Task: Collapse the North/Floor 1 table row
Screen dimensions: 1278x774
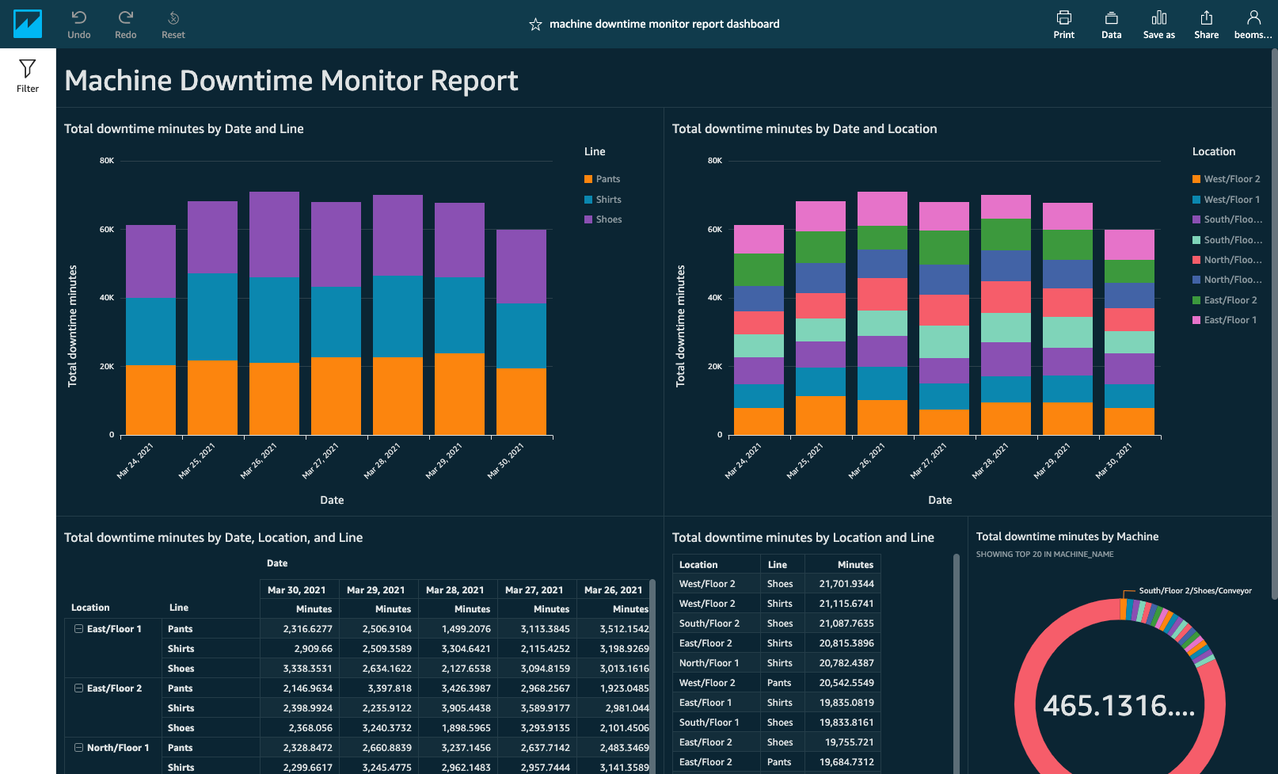Action: pos(78,747)
